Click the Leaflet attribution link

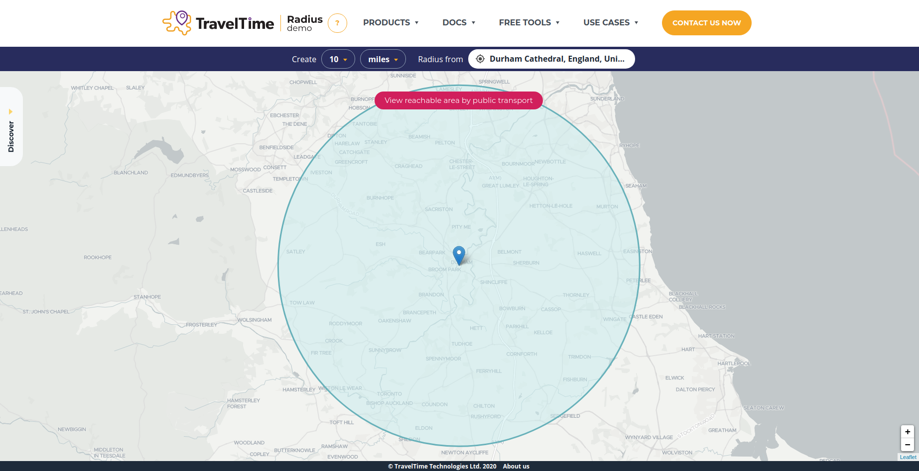908,457
